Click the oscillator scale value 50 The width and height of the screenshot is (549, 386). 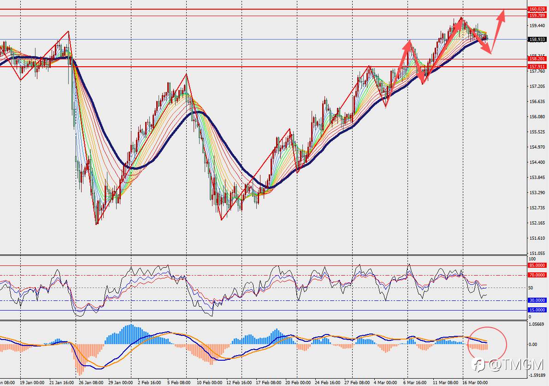click(531, 288)
